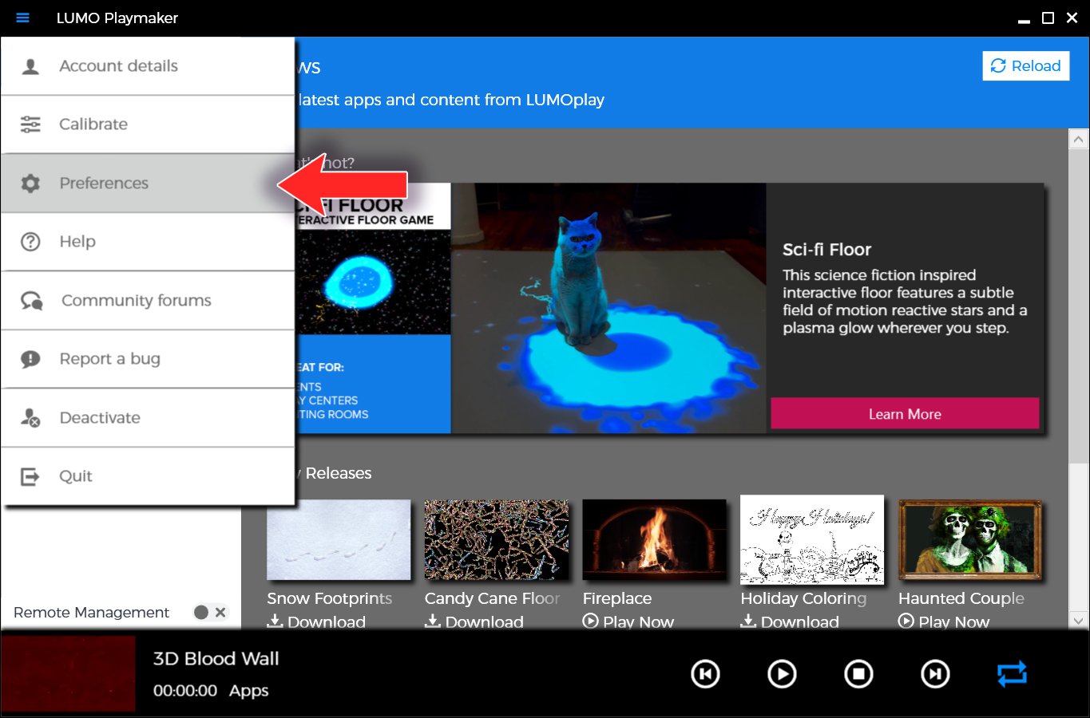Select Calibrate from the menu

[x=148, y=124]
